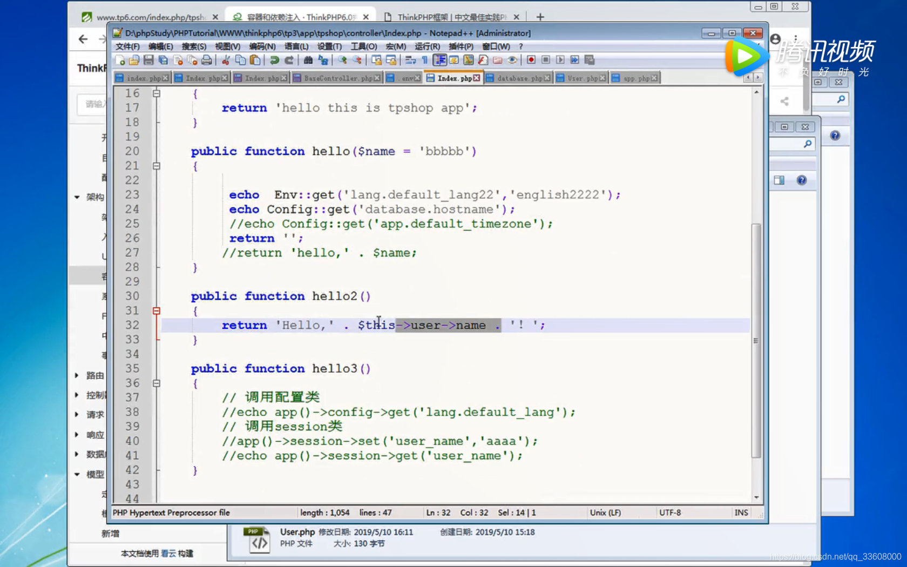This screenshot has height=567, width=907.
Task: Click the User.php file icon in explorer
Action: tap(256, 541)
